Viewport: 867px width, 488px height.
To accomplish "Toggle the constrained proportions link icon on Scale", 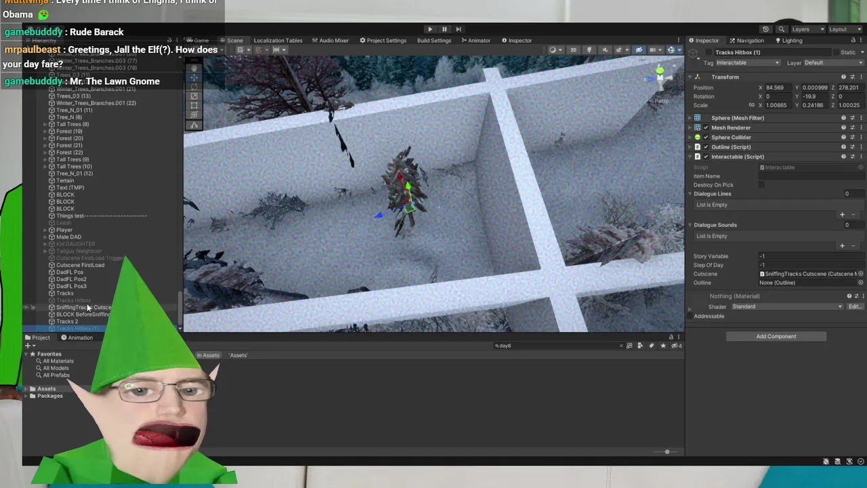I will [751, 105].
